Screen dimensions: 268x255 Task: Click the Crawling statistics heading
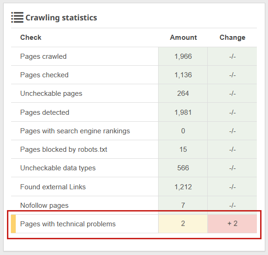pos(61,18)
